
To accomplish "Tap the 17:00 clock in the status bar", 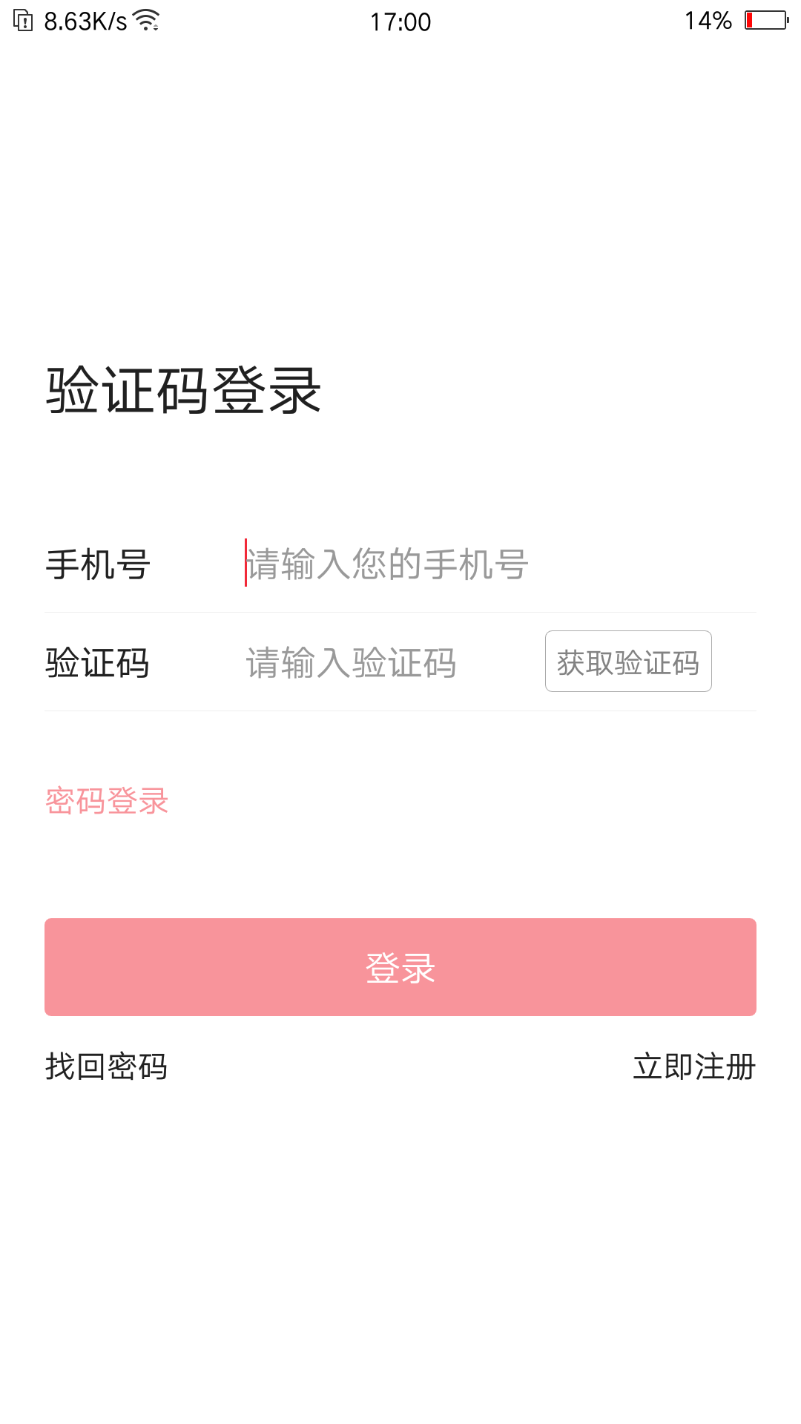I will (x=400, y=22).
